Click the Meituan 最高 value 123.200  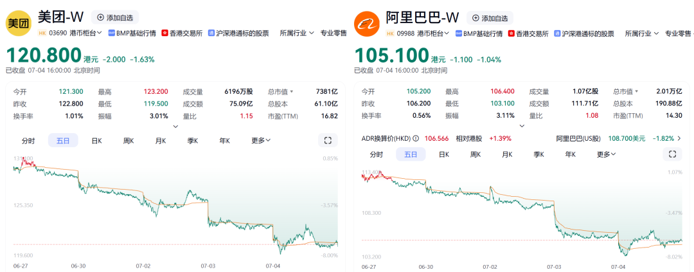pyautogui.click(x=156, y=92)
